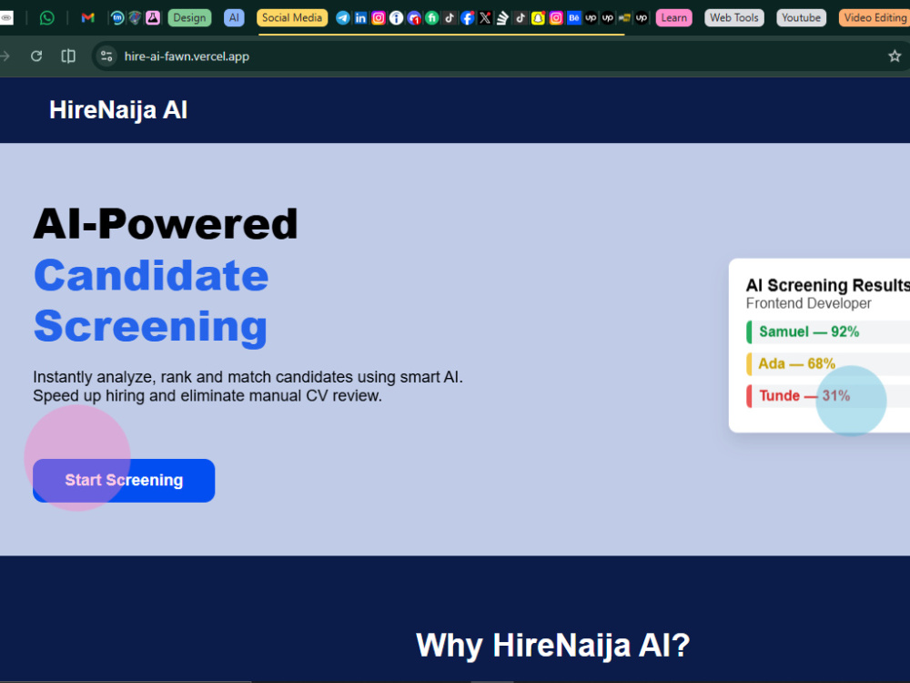This screenshot has width=910, height=683.
Task: Click the AI Screening Results card title
Action: pos(827,285)
